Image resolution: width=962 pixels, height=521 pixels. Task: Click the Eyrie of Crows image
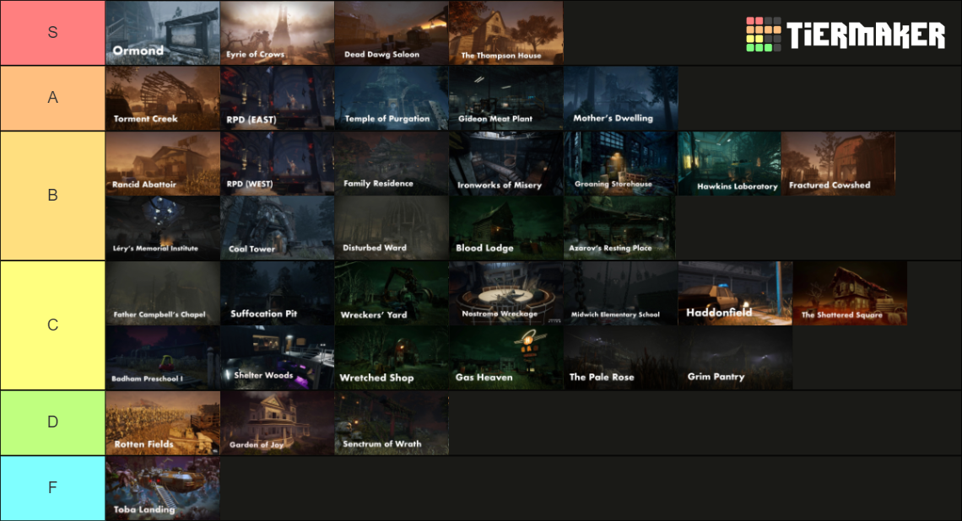[277, 33]
